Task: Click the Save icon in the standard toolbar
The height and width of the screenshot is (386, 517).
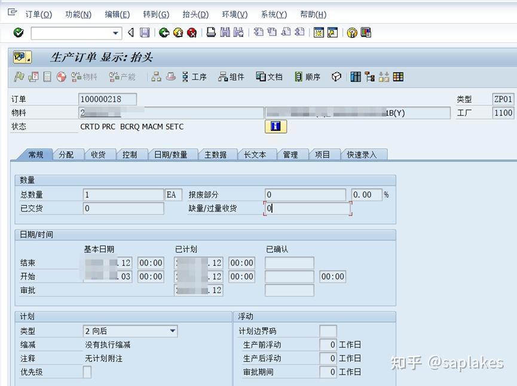Action: 145,34
